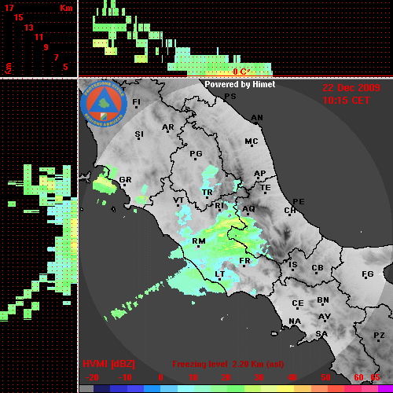
Task: Select the RI city label
Action: pos(219,206)
